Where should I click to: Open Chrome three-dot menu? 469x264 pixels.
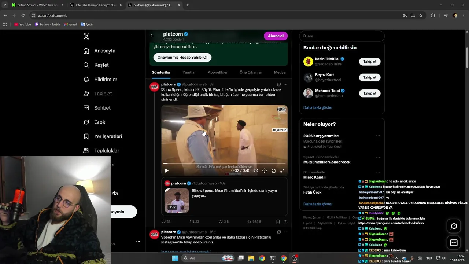click(x=464, y=15)
